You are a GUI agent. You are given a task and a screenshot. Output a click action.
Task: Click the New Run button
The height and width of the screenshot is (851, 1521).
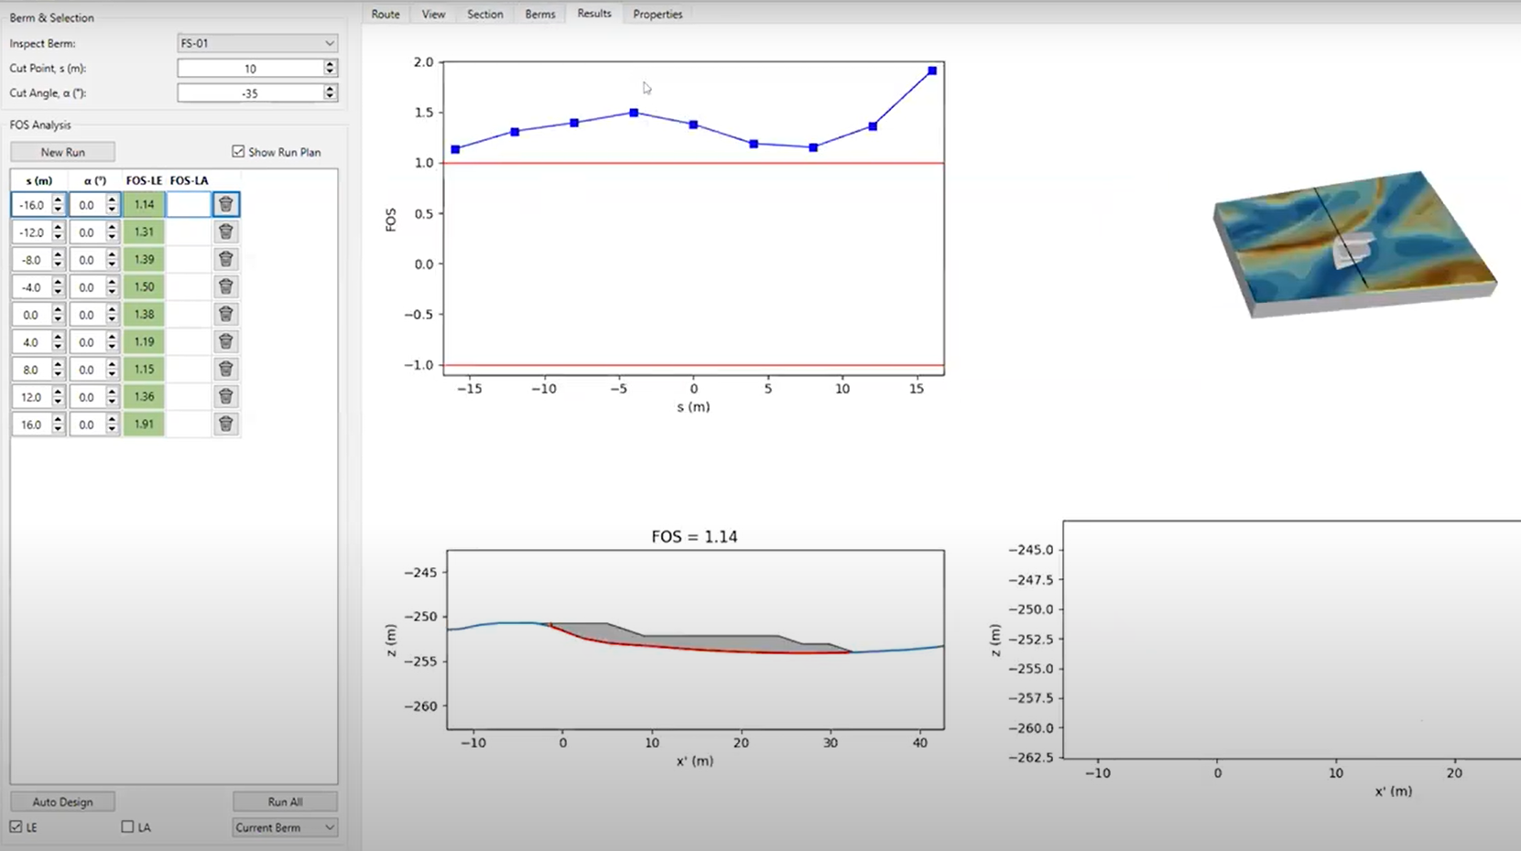click(x=63, y=152)
